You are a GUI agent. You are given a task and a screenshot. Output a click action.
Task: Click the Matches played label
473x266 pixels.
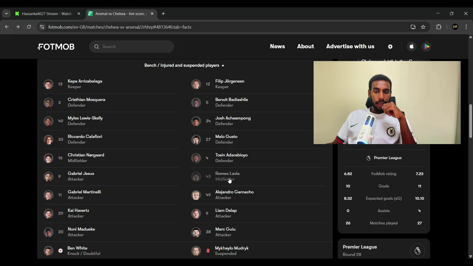coord(384,223)
